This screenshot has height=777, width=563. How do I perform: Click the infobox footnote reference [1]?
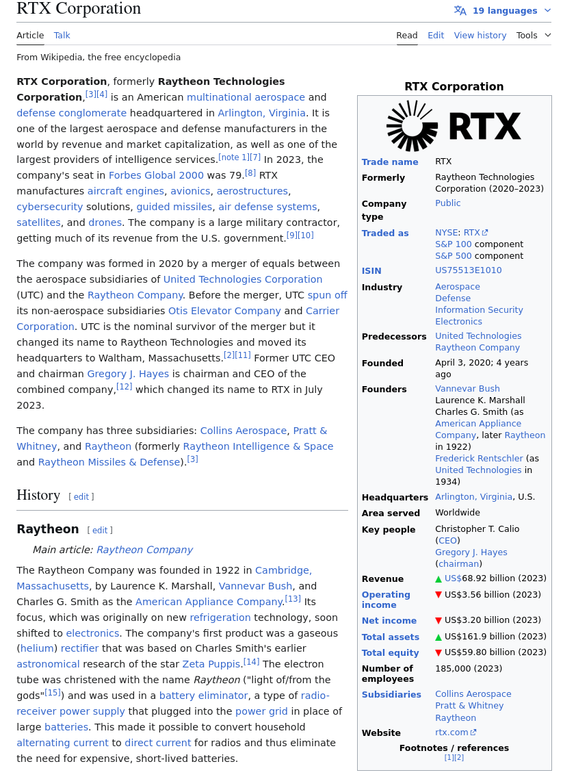click(449, 757)
